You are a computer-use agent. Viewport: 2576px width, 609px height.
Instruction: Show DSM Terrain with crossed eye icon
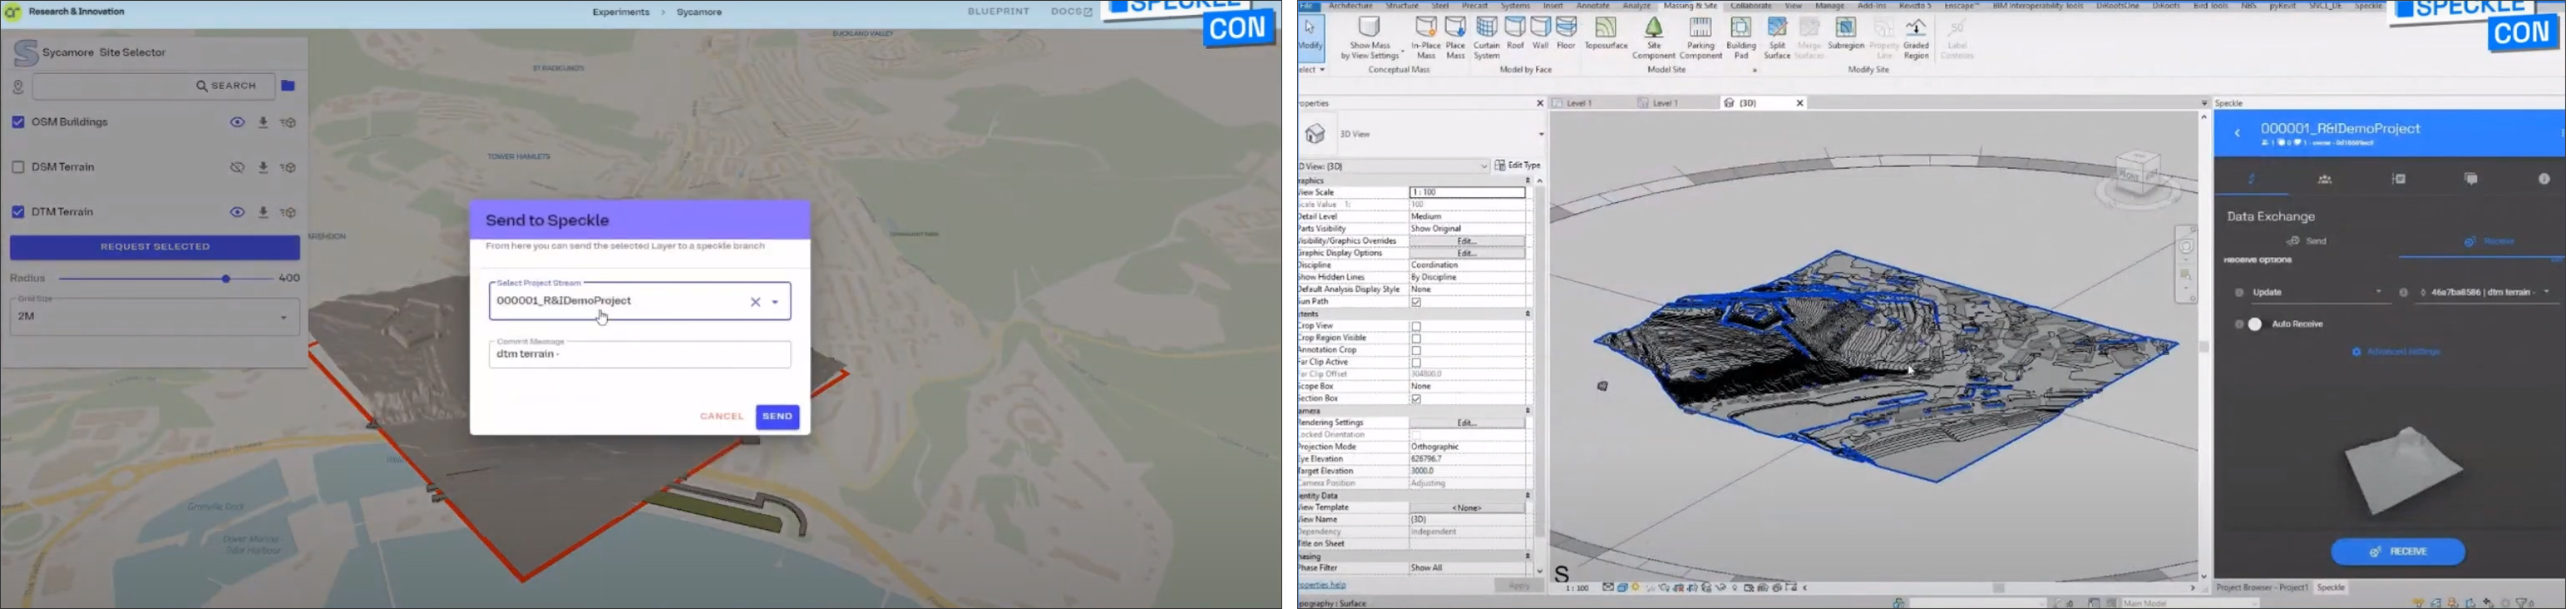coord(237,168)
